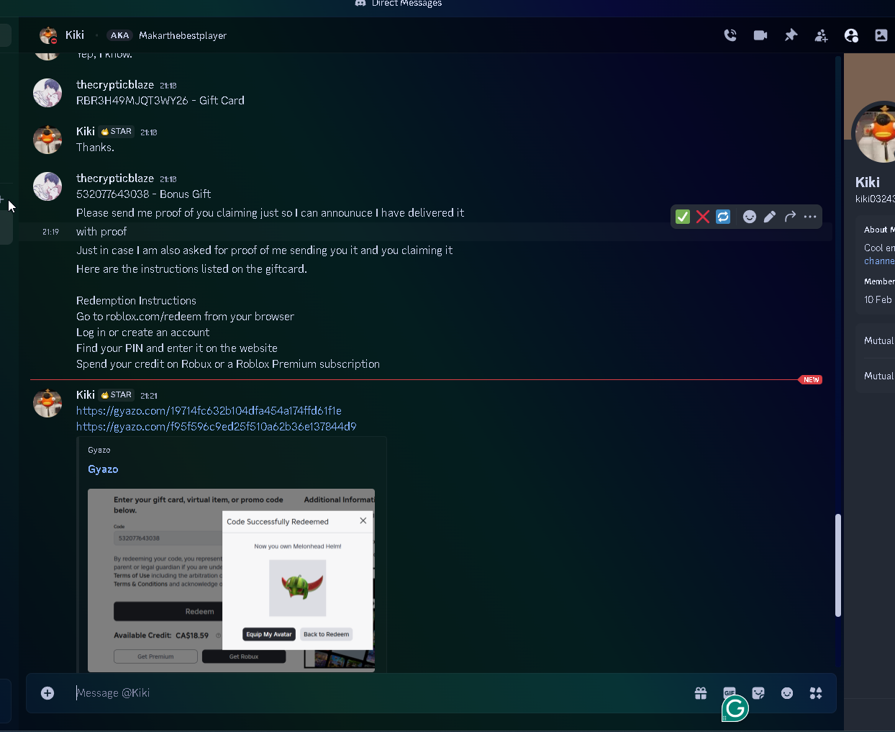The width and height of the screenshot is (895, 732).
Task: Click the STAR tag on Kiki's 21:21 message
Action: 117,395
